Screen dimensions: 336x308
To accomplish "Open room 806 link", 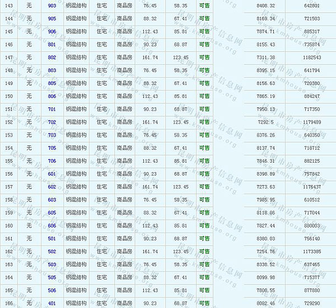I will pos(52,96).
